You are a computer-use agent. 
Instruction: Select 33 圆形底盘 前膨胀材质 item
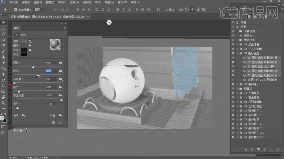[262, 57]
